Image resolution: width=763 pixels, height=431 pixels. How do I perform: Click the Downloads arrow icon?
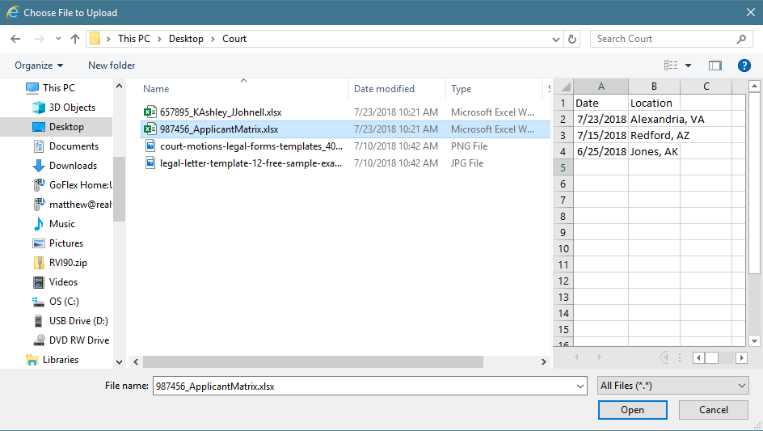39,166
